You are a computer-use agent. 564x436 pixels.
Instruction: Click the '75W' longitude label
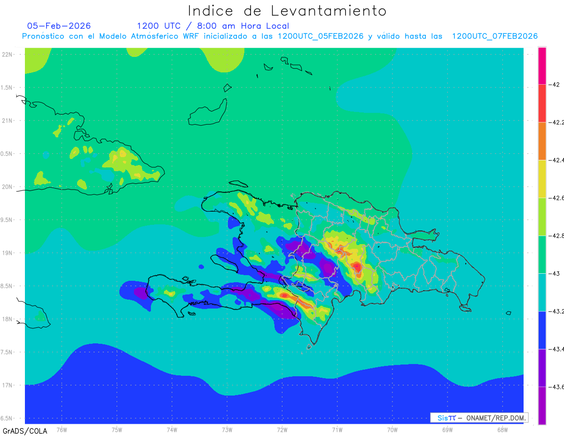pos(117,429)
